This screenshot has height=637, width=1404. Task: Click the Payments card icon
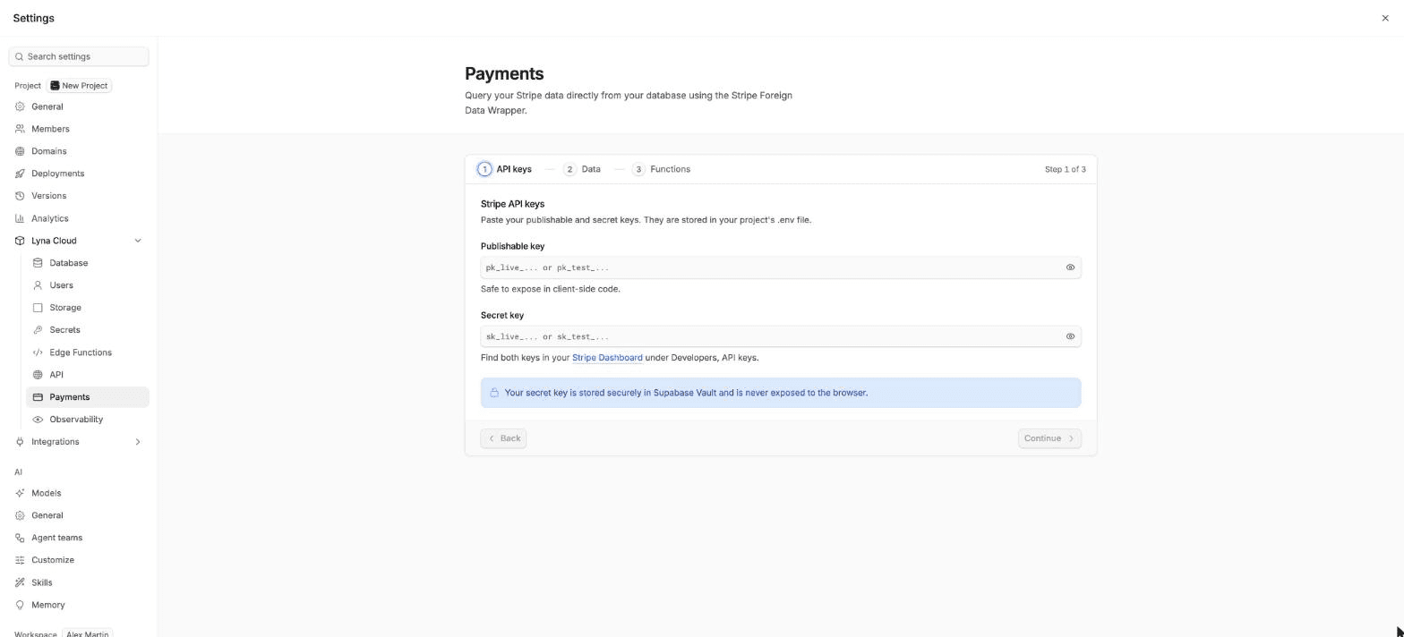coord(38,397)
